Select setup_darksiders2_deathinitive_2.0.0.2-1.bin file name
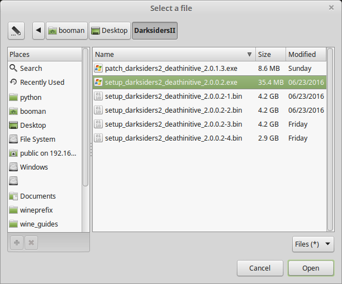The height and width of the screenshot is (284, 342). click(173, 97)
